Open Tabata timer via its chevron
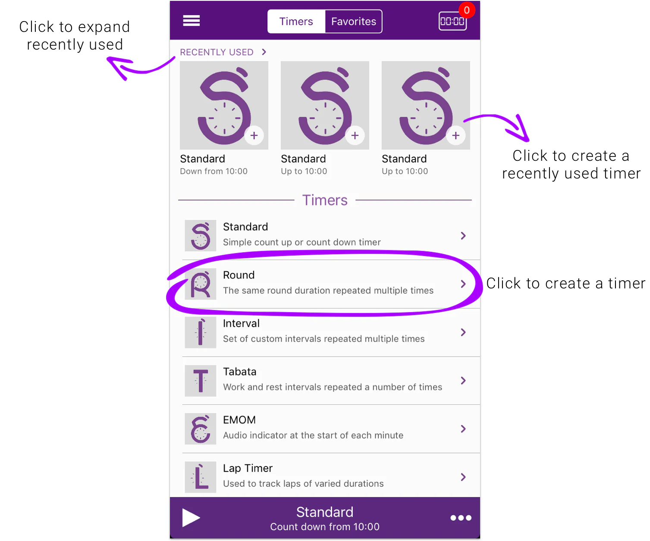This screenshot has width=650, height=541. click(x=463, y=381)
